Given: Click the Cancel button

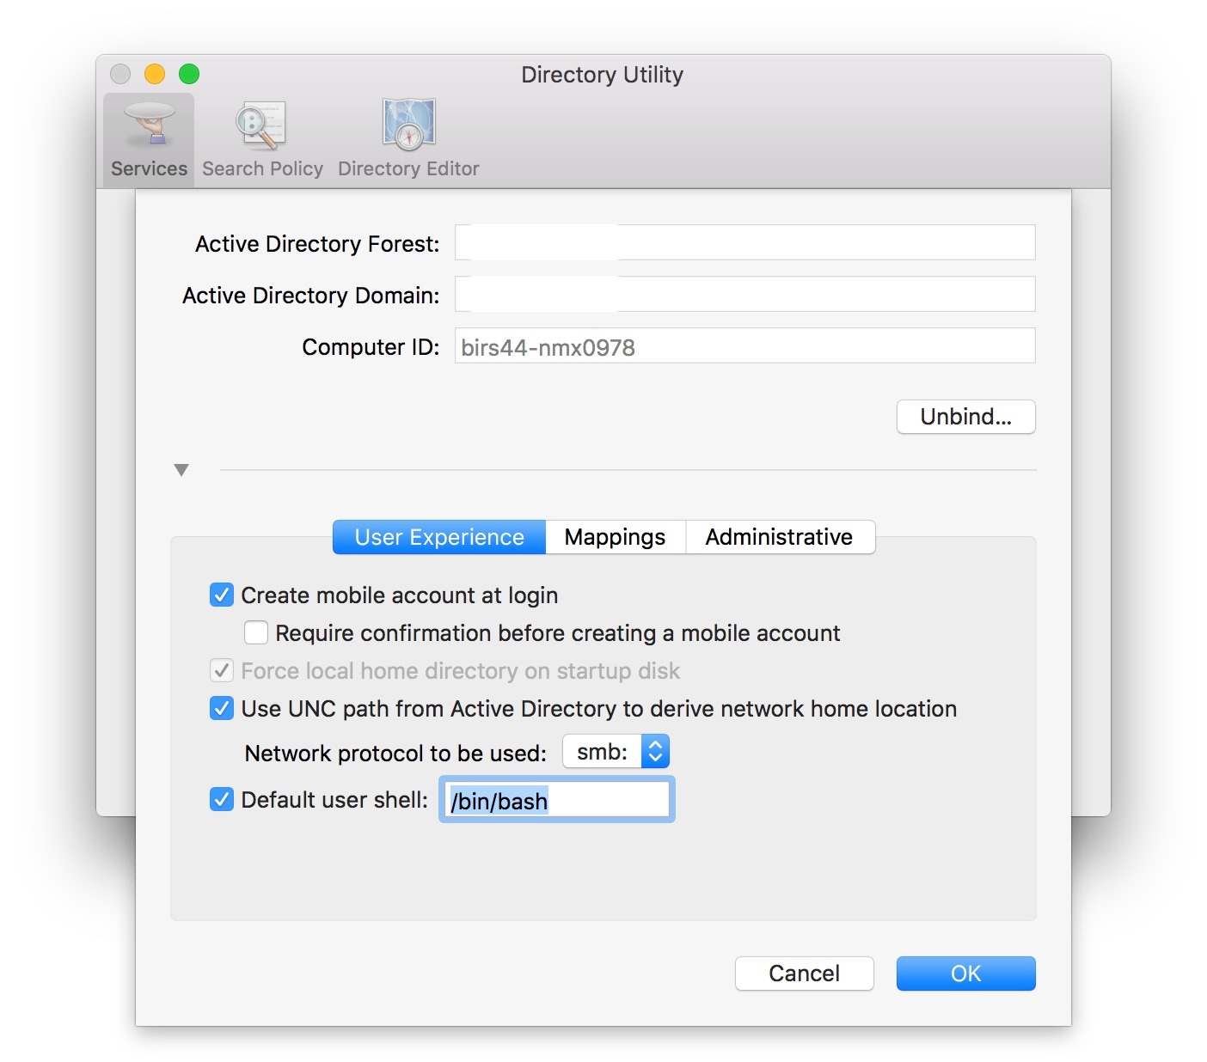Looking at the screenshot, I should (804, 973).
